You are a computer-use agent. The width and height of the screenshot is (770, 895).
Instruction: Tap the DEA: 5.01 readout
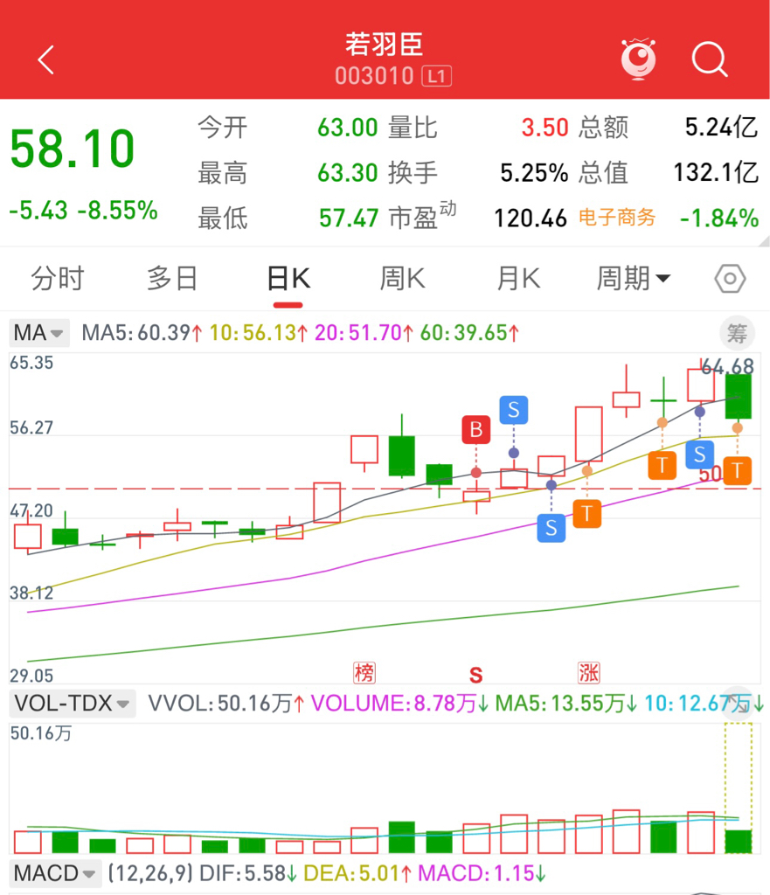click(357, 873)
